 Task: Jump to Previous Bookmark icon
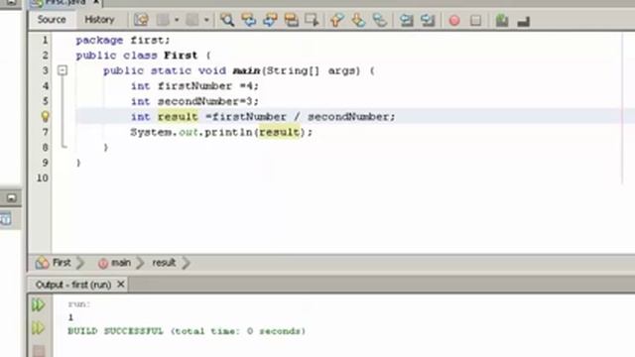click(x=337, y=20)
